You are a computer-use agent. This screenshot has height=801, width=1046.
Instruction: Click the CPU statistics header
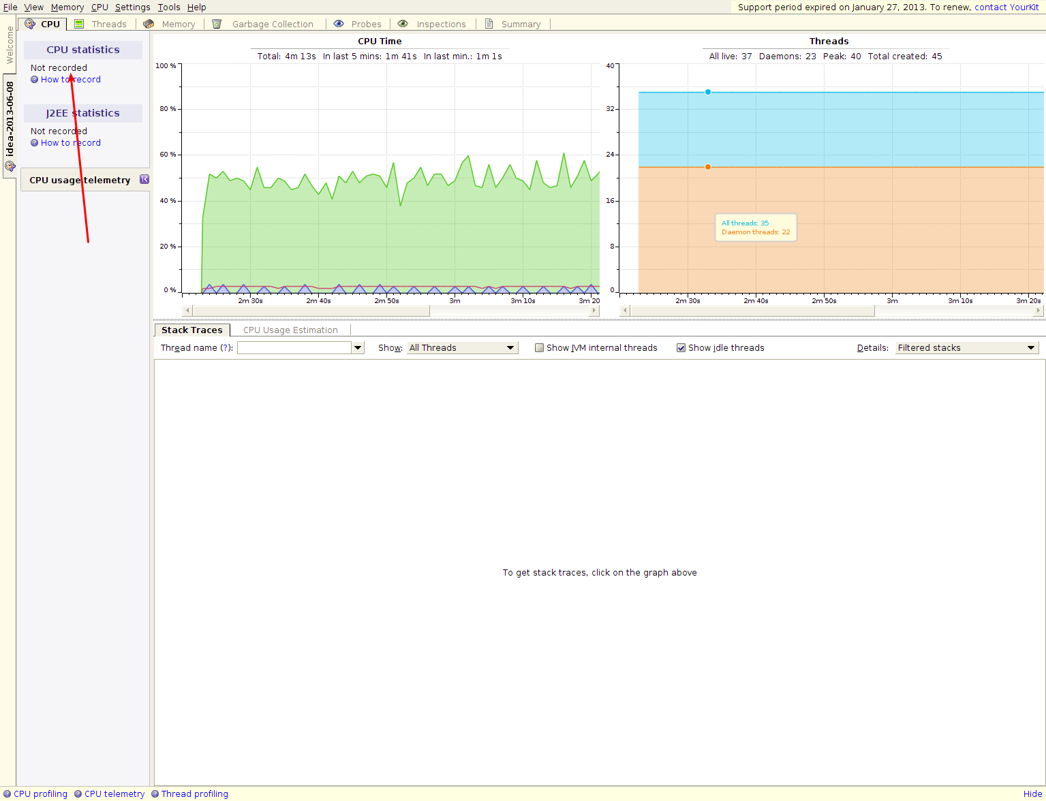(x=83, y=50)
